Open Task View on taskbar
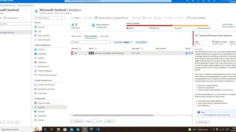This screenshot has height=132, width=236. coord(52,129)
